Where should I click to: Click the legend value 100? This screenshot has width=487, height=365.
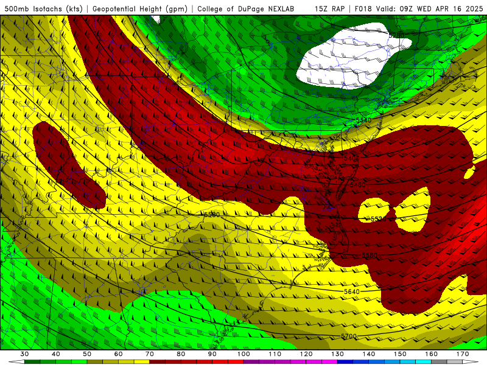(x=244, y=354)
